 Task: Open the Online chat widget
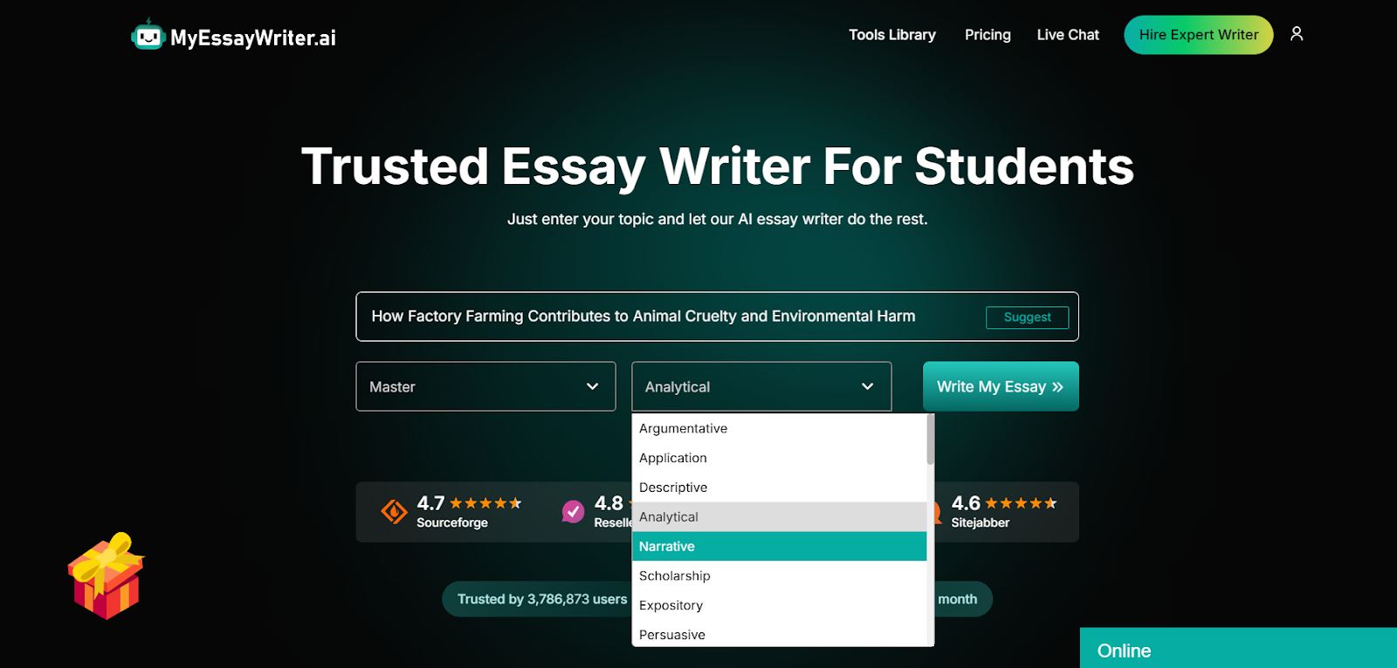click(x=1238, y=649)
